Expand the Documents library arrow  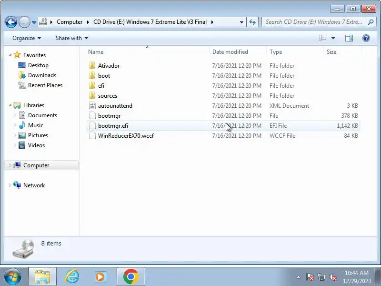[x=15, y=115]
